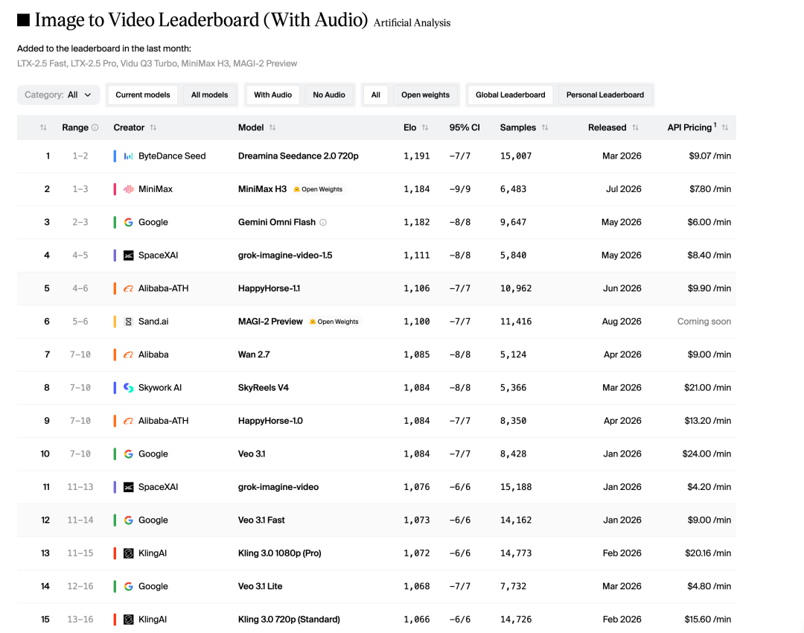Open the Category dropdown
This screenshot has width=804, height=633.
58,95
